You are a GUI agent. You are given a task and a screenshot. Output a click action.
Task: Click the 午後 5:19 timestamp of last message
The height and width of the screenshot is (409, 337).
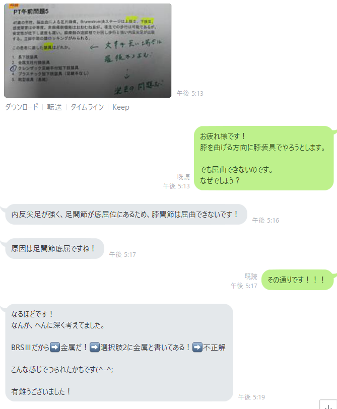(251, 397)
